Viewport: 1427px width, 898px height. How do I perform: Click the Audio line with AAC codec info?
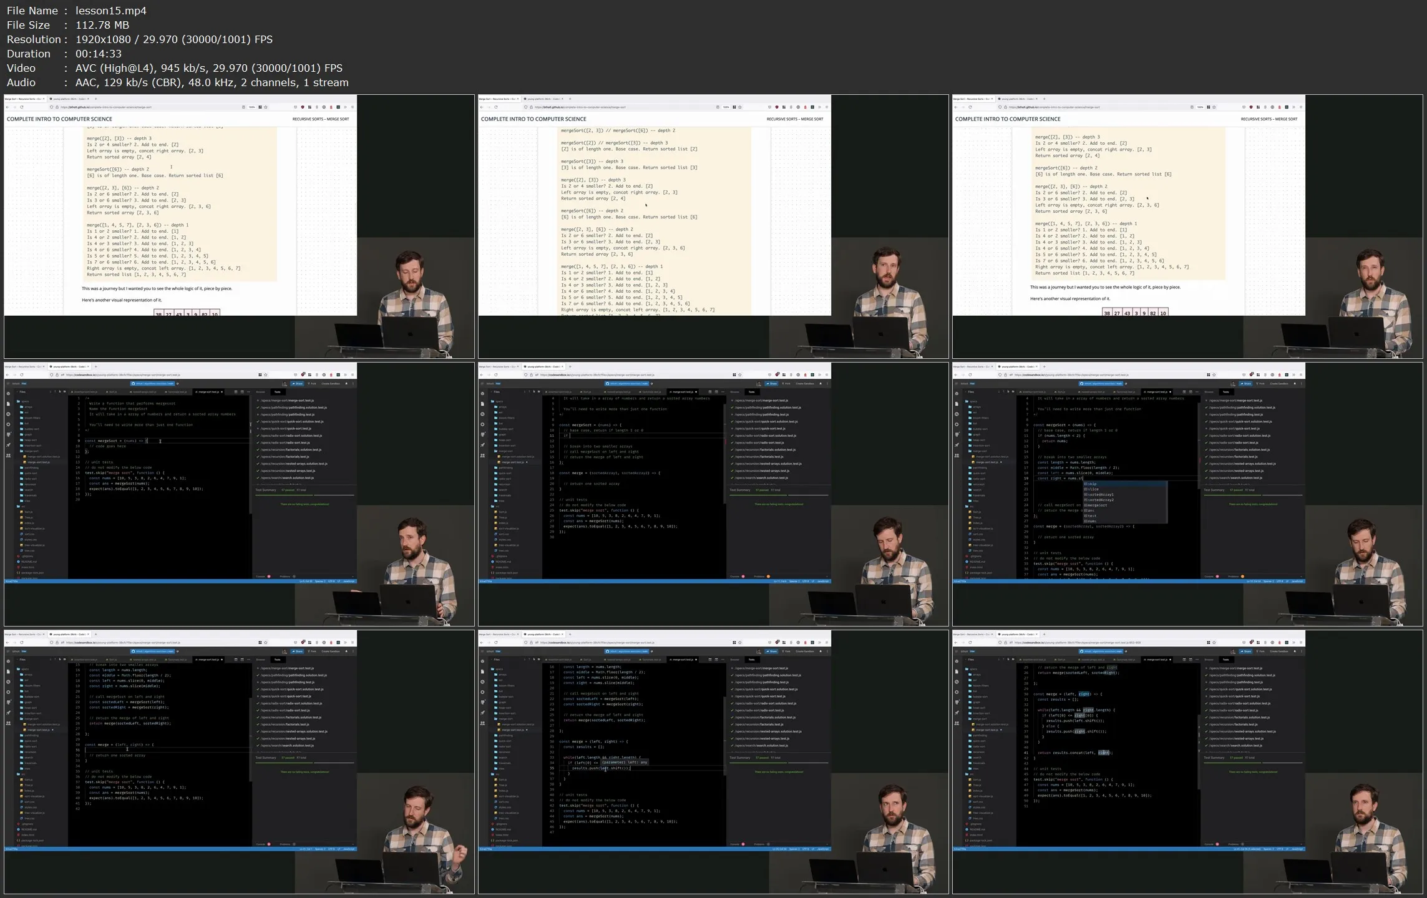pyautogui.click(x=178, y=82)
